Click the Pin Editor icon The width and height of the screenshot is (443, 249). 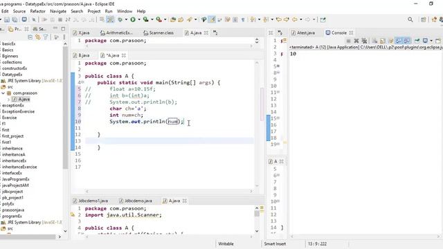323,19
